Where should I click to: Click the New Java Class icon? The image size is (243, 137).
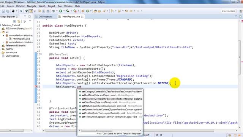pos(88,11)
